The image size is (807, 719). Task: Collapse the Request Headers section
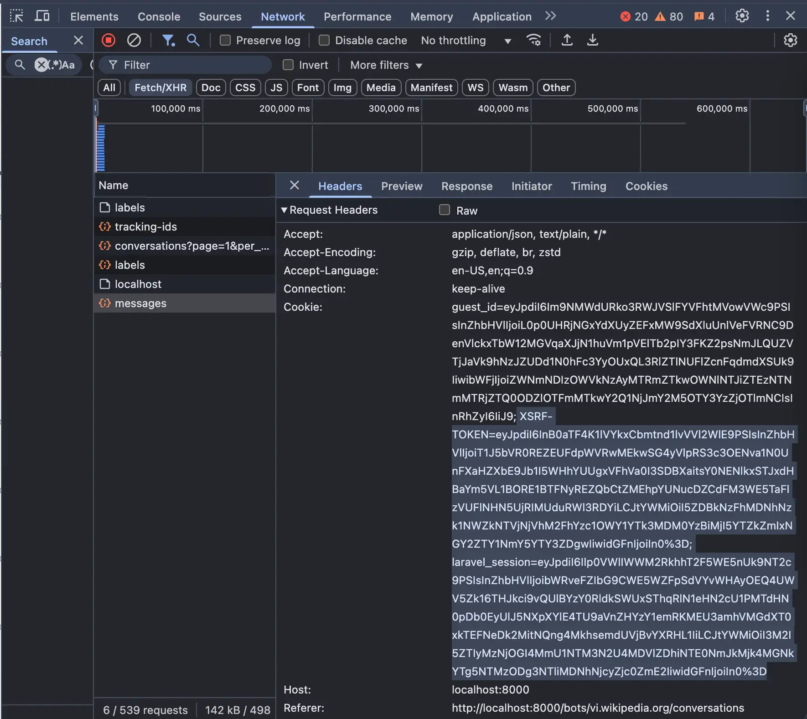(285, 210)
